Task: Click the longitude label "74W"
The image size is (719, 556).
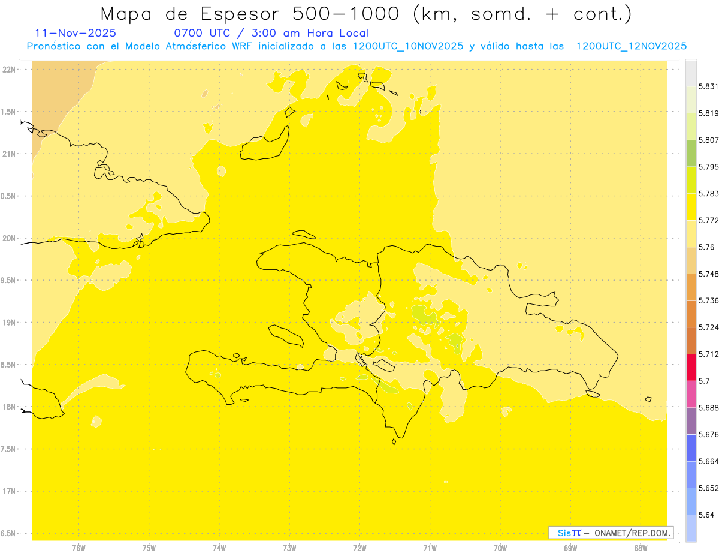Action: pyautogui.click(x=219, y=548)
